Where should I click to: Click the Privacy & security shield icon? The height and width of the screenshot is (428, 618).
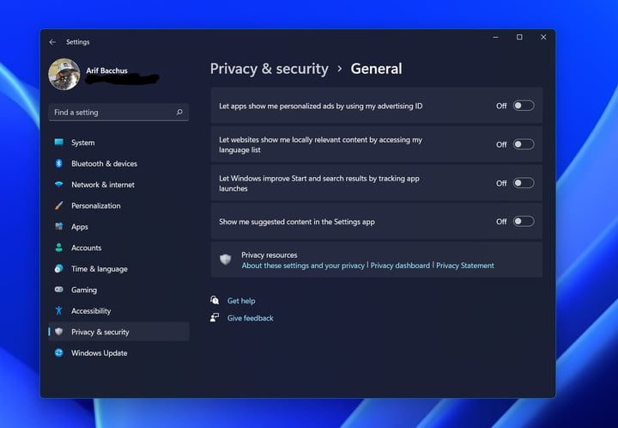(x=58, y=332)
